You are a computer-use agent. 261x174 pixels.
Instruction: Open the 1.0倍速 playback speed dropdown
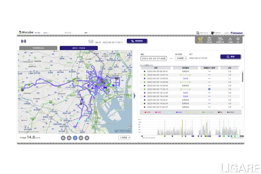(x=124, y=138)
